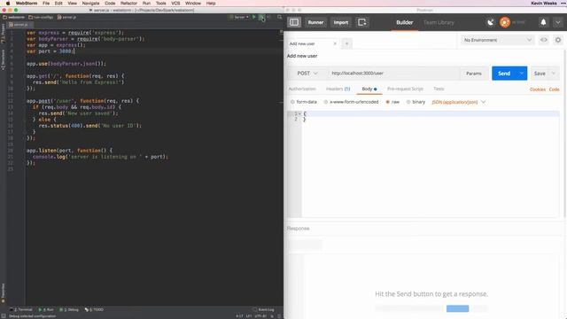Open a new Postman window icon

point(362,22)
